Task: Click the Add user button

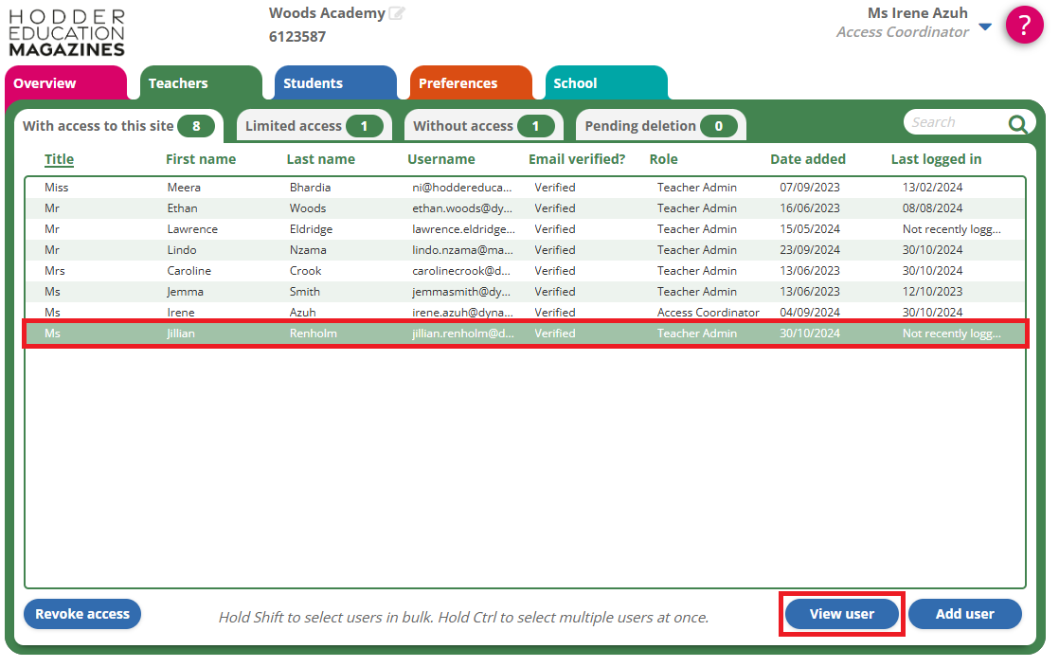Action: click(964, 614)
